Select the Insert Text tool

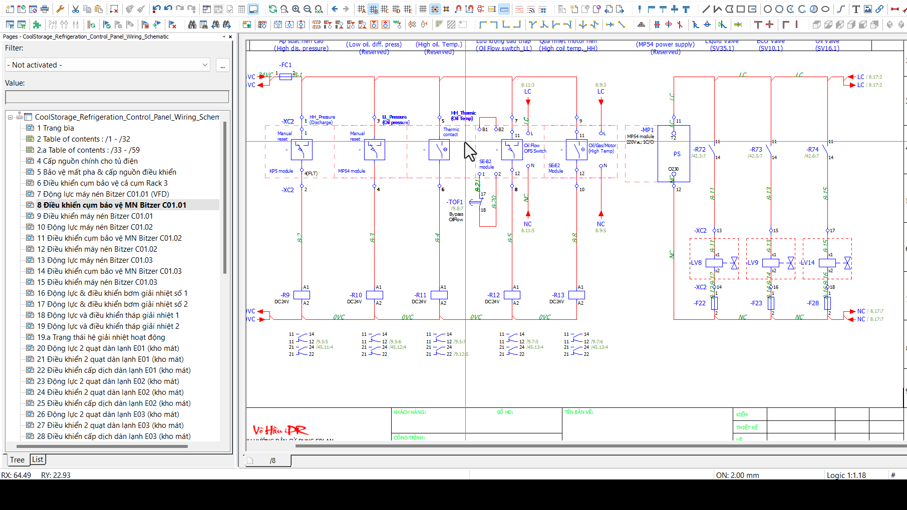856,9
